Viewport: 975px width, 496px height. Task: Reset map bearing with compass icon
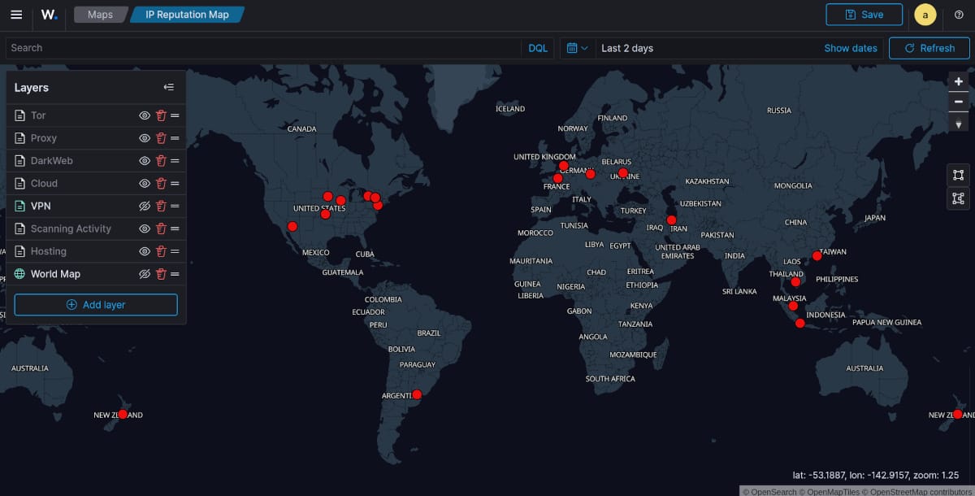click(959, 123)
